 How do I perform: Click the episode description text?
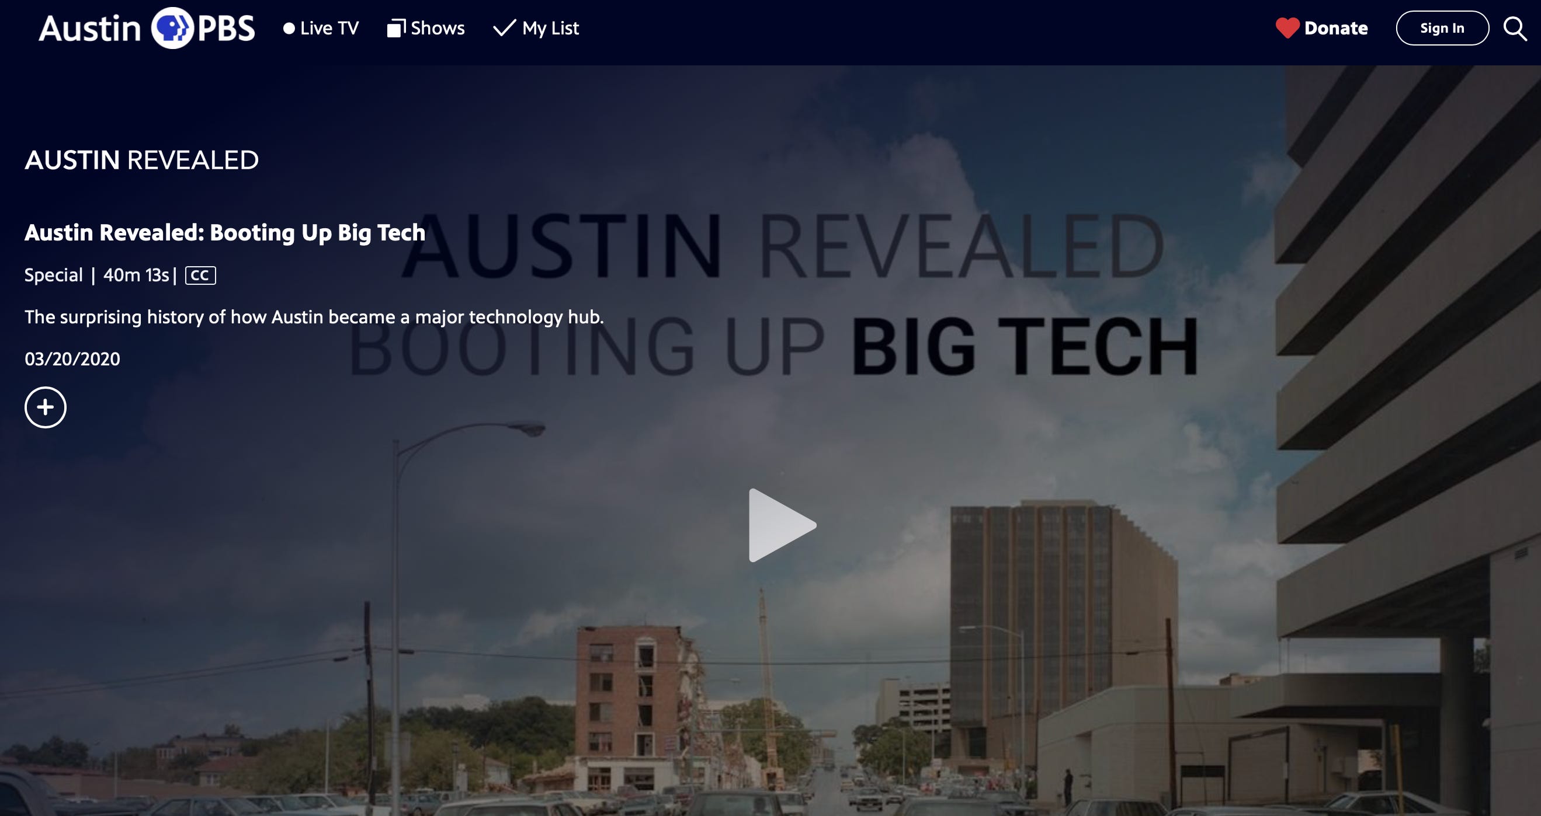(314, 317)
